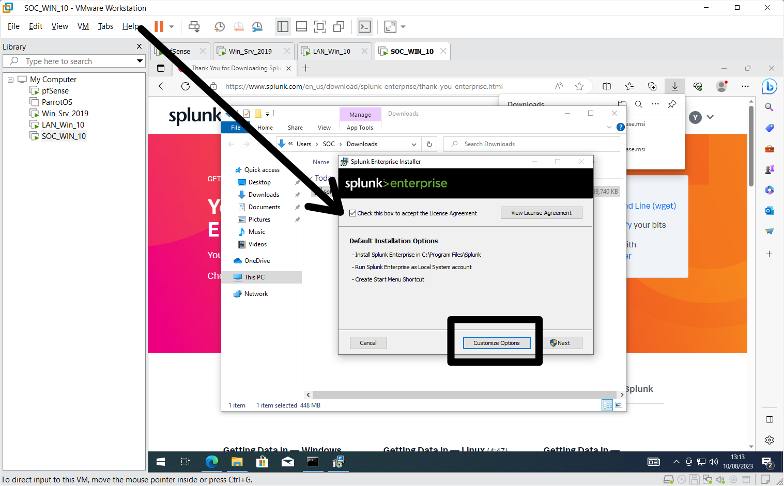Screen dimensions: 784x486
Task: Open the VM menu
Action: click(x=83, y=26)
